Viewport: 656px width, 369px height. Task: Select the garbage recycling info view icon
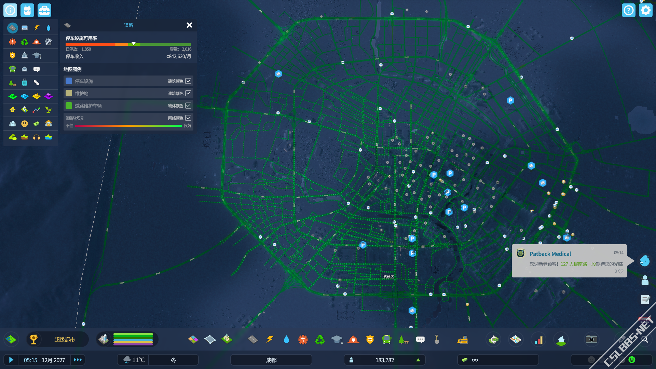coord(25,42)
